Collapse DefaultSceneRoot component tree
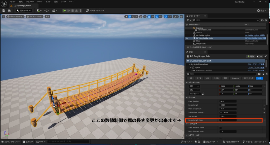This screenshot has height=145, width=270. pos(189,64)
